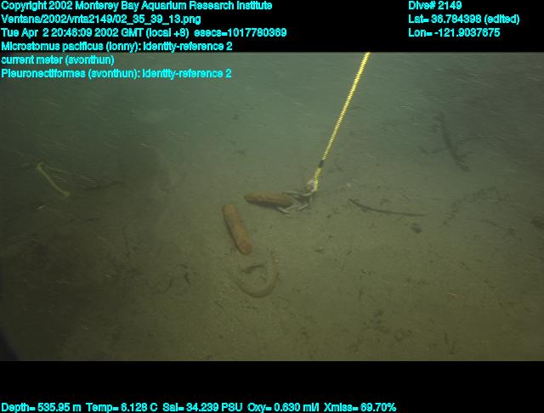Click the 'current meter (svonthun)' annotation
Image resolution: width=544 pixels, height=413 pixels.
[x=58, y=60]
